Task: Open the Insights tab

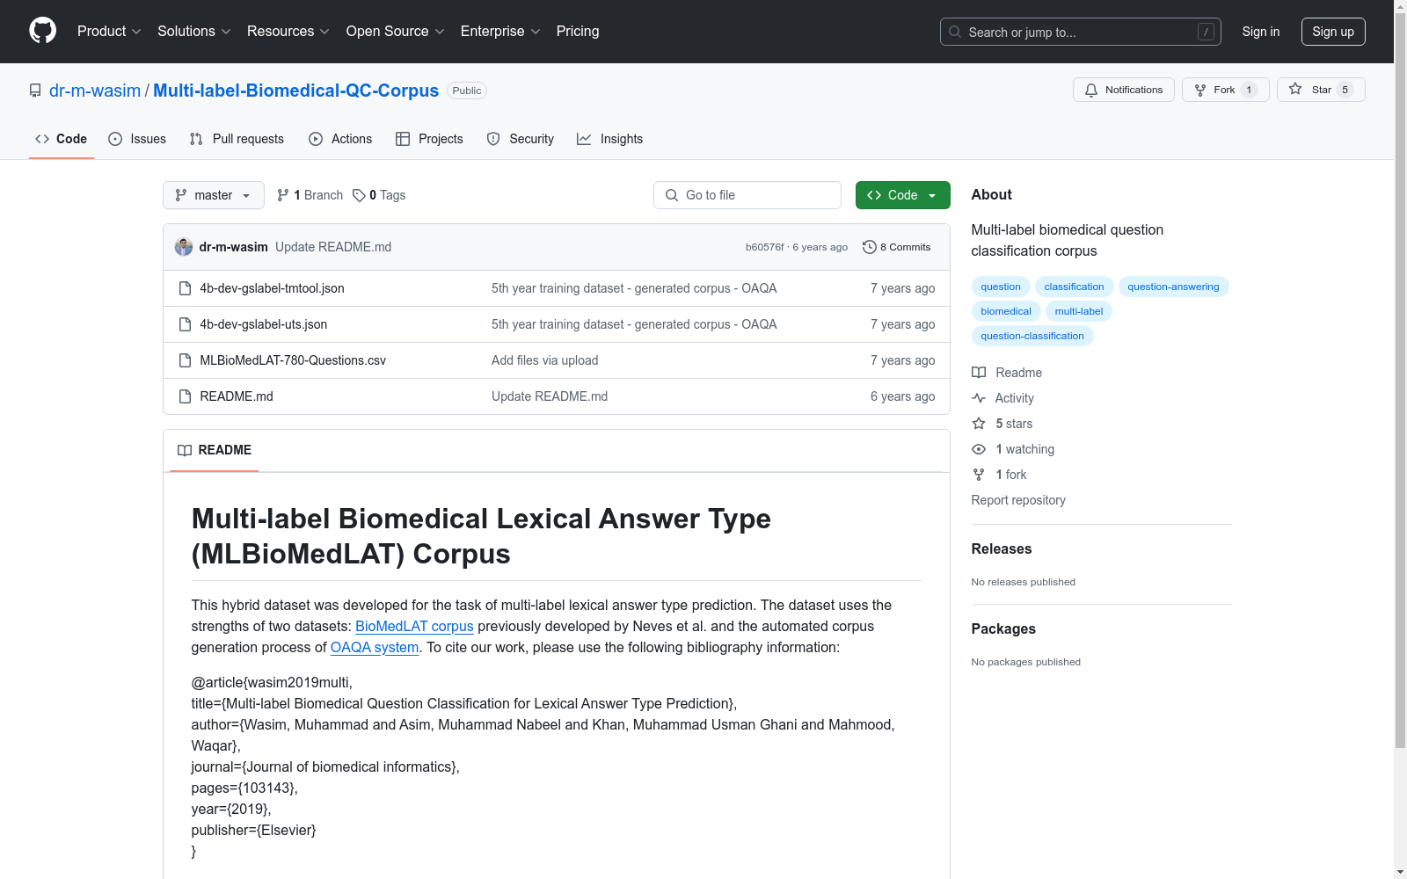Action: 610,139
